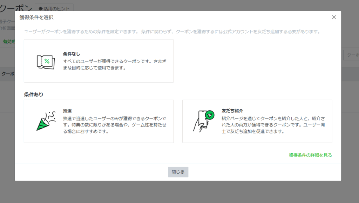Screen dimensions: 359x203
Task: Click the 友だち紹介 card description text
Action: 273,125
